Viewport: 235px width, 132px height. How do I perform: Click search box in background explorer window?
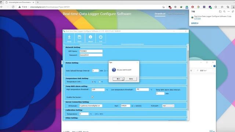point(205,70)
